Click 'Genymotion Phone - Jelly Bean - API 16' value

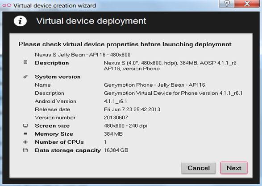coord(154,85)
